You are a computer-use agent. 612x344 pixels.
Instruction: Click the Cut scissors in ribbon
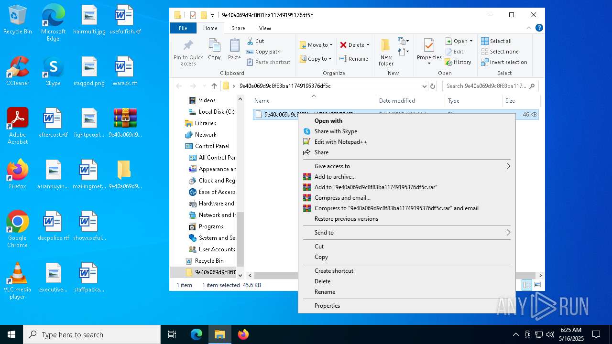click(x=250, y=41)
